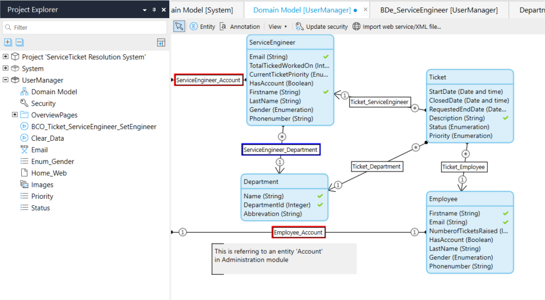Open Email regular expression item
Screen dimensions: 545x300
39,150
